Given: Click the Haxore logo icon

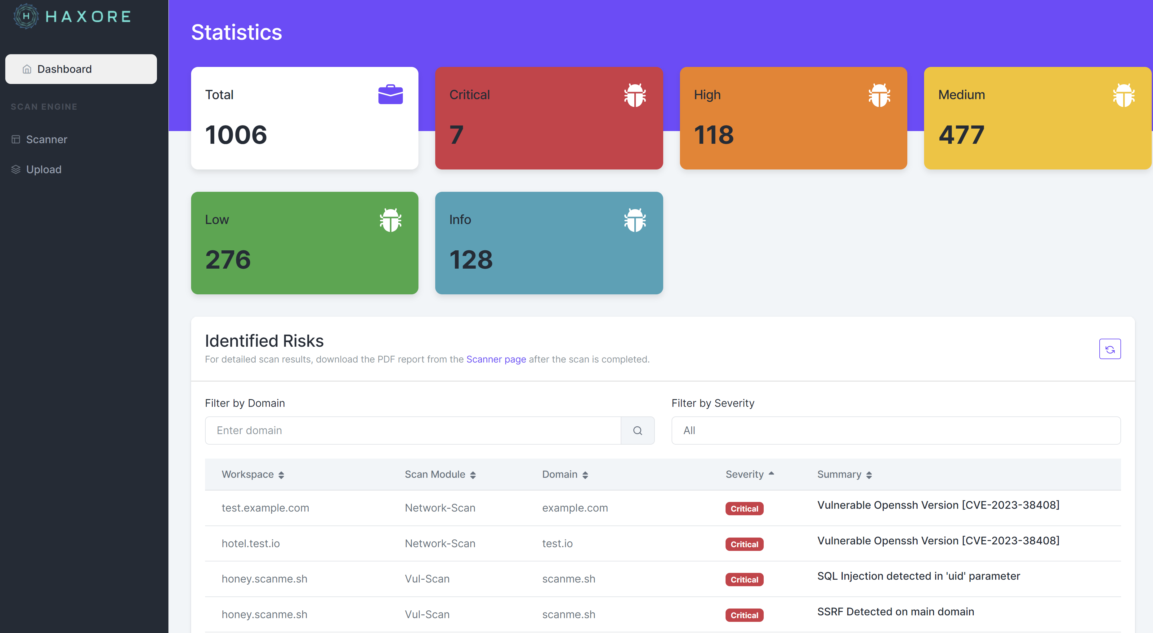Looking at the screenshot, I should point(26,16).
